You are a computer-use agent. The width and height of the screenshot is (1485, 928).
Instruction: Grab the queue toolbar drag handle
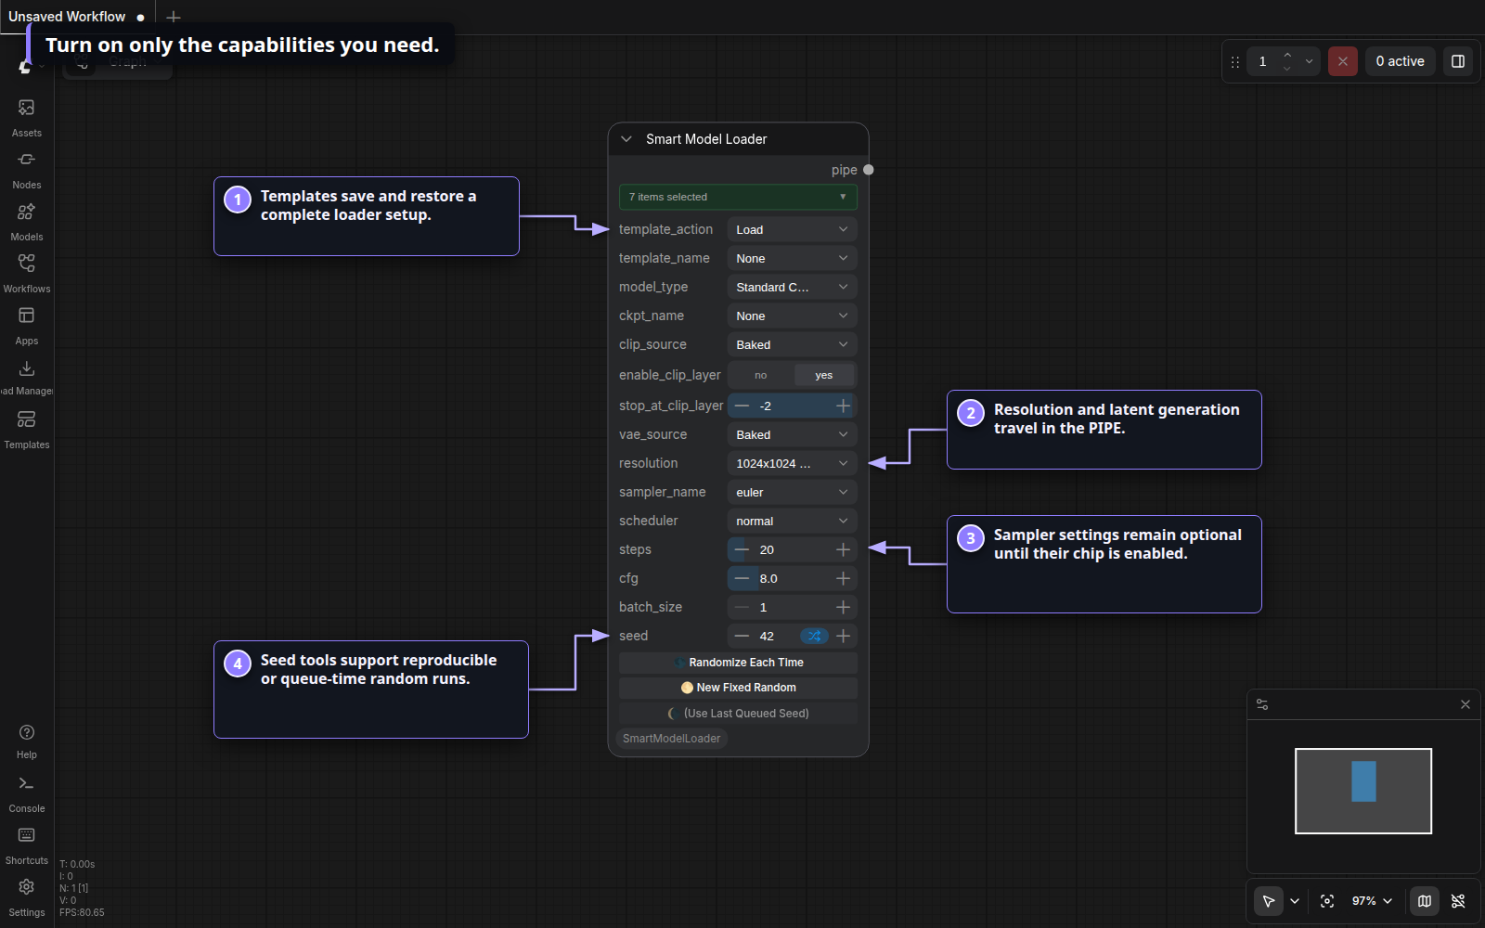pyautogui.click(x=1234, y=62)
